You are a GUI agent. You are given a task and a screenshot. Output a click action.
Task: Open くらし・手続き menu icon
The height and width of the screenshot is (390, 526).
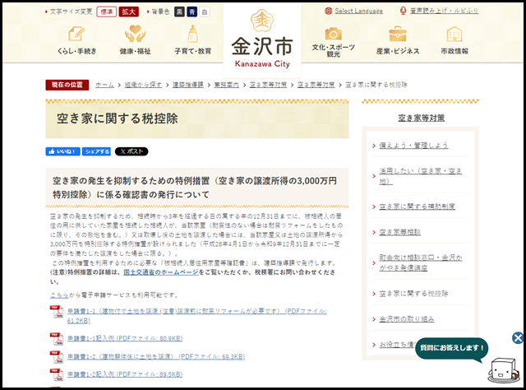76,34
